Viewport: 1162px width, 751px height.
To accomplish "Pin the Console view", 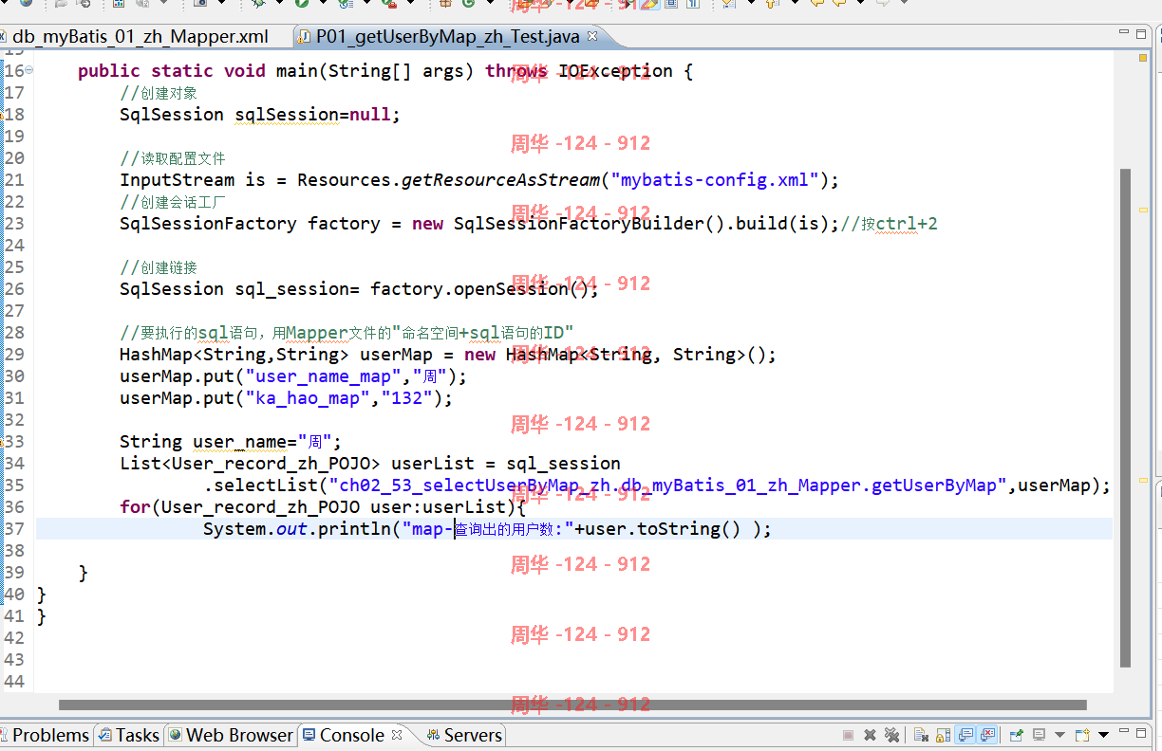I will pyautogui.click(x=1017, y=735).
